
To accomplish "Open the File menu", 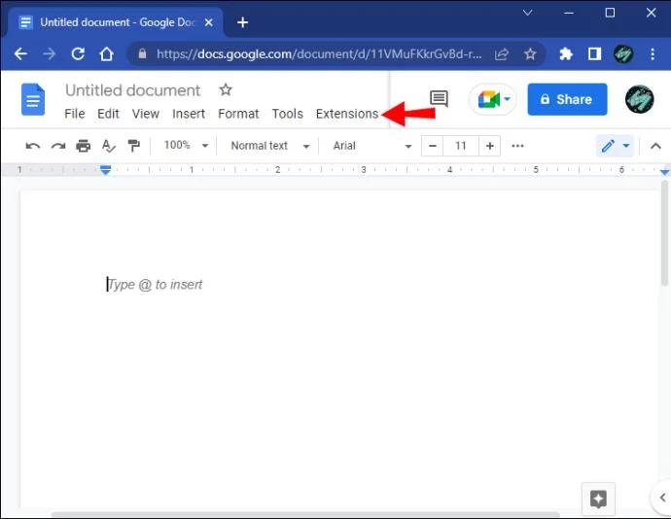I will coord(75,114).
